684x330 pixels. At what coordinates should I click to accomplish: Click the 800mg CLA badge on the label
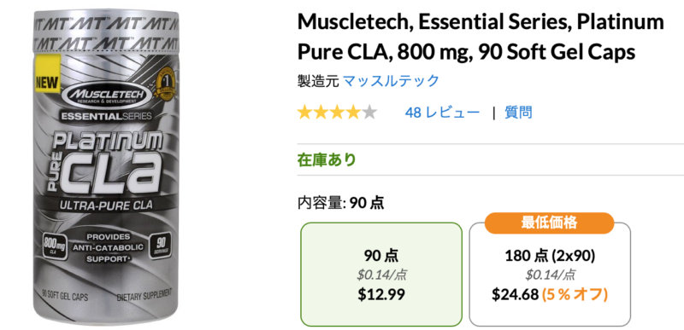pos(55,246)
